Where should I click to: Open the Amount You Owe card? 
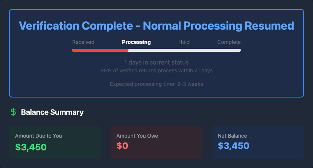pyautogui.click(x=156, y=142)
